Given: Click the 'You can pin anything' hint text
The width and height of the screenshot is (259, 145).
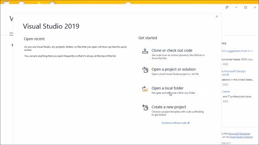Looking at the screenshot, I should [x=70, y=56].
